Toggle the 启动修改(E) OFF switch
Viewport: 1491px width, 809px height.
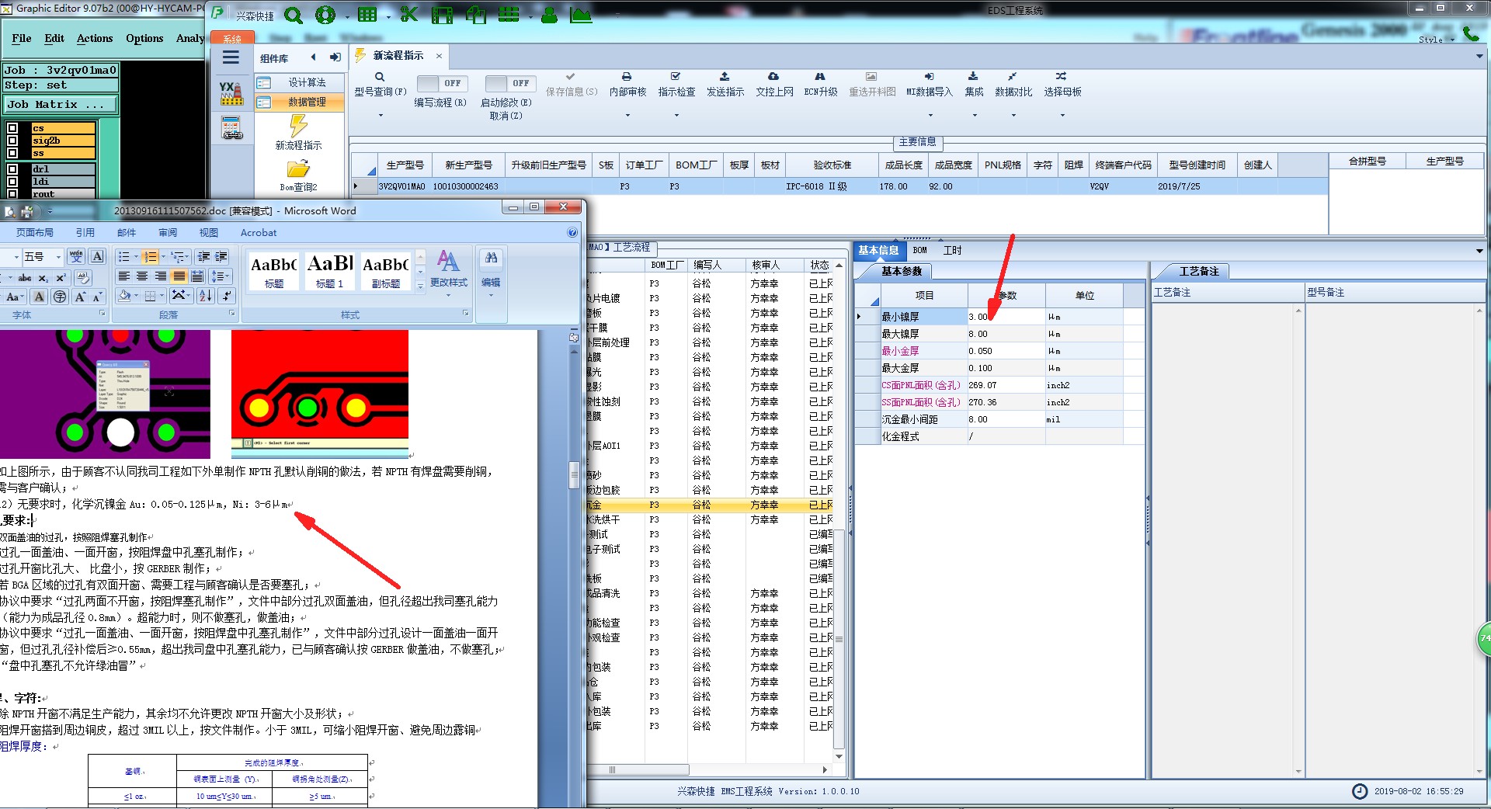click(x=509, y=83)
